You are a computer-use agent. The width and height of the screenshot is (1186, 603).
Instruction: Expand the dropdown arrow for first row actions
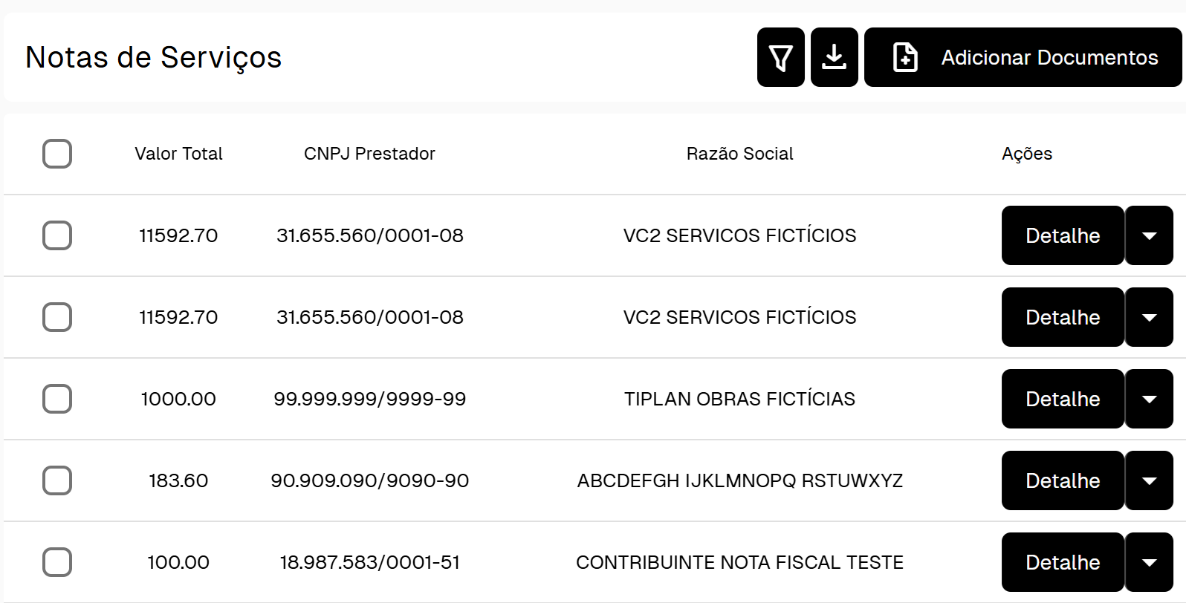(1149, 235)
